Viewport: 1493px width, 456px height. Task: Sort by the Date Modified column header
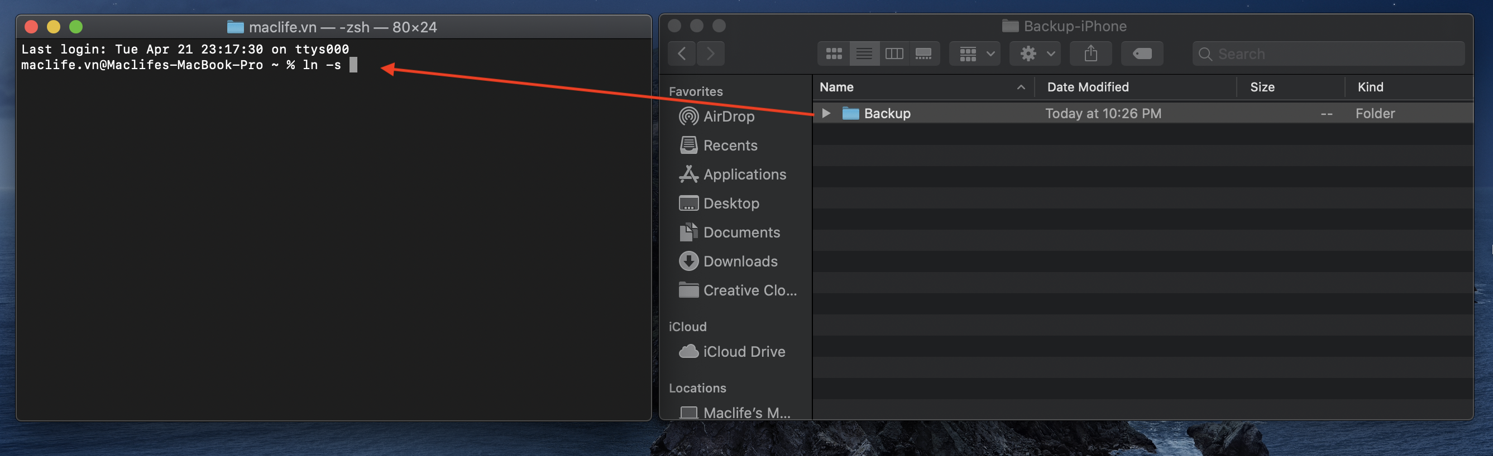1087,87
